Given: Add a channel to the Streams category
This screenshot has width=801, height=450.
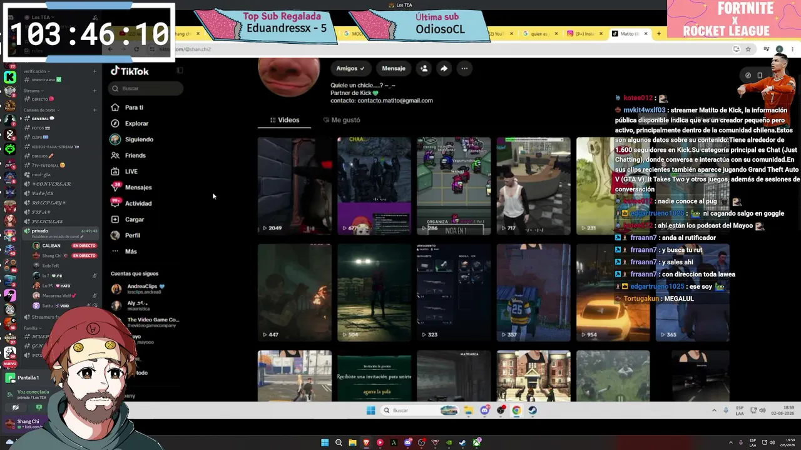Looking at the screenshot, I should pyautogui.click(x=94, y=91).
